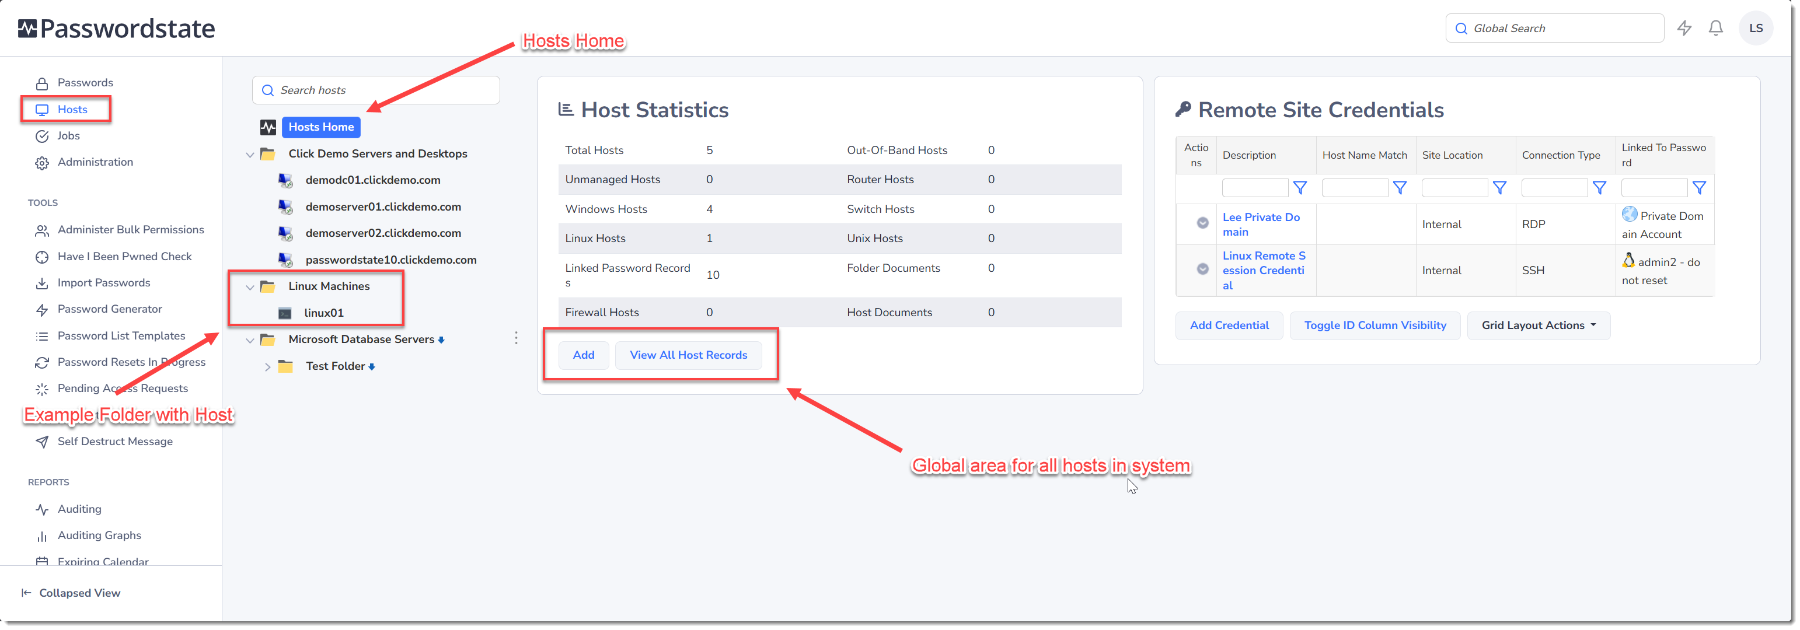The image size is (1800, 630).
Task: Click the Site Location filter text box
Action: click(x=1454, y=188)
